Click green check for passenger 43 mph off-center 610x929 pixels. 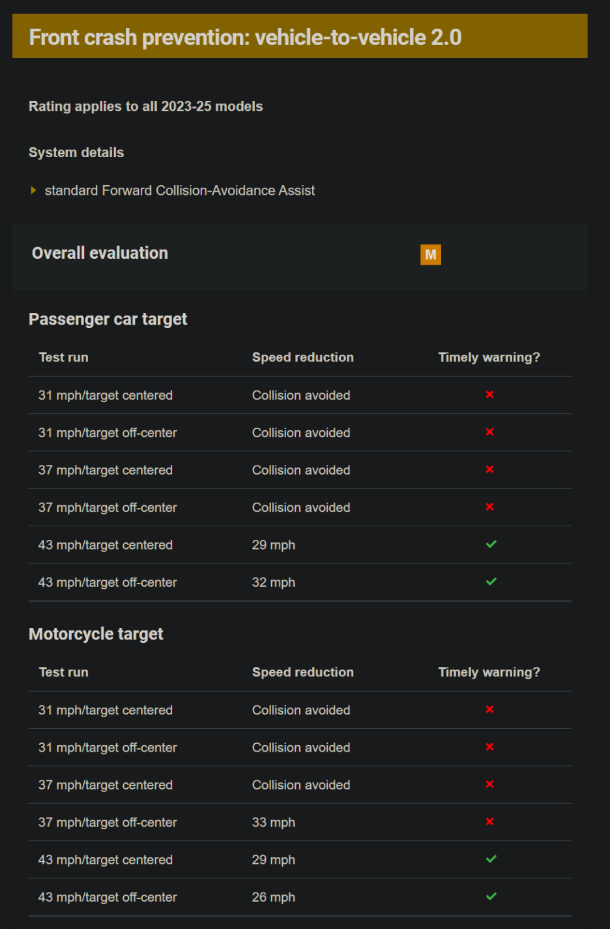[491, 582]
